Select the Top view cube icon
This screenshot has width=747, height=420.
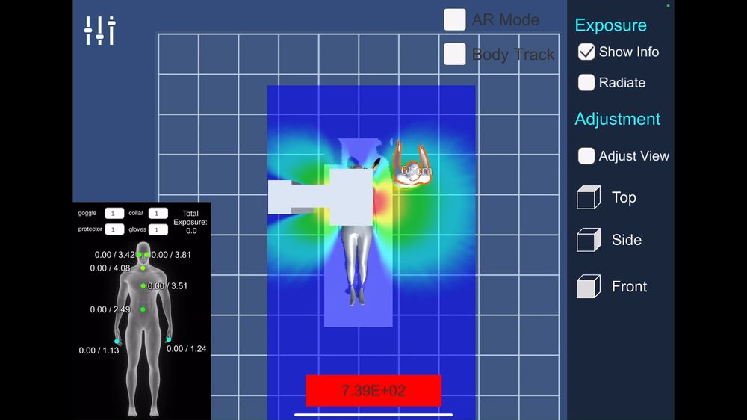click(x=589, y=197)
